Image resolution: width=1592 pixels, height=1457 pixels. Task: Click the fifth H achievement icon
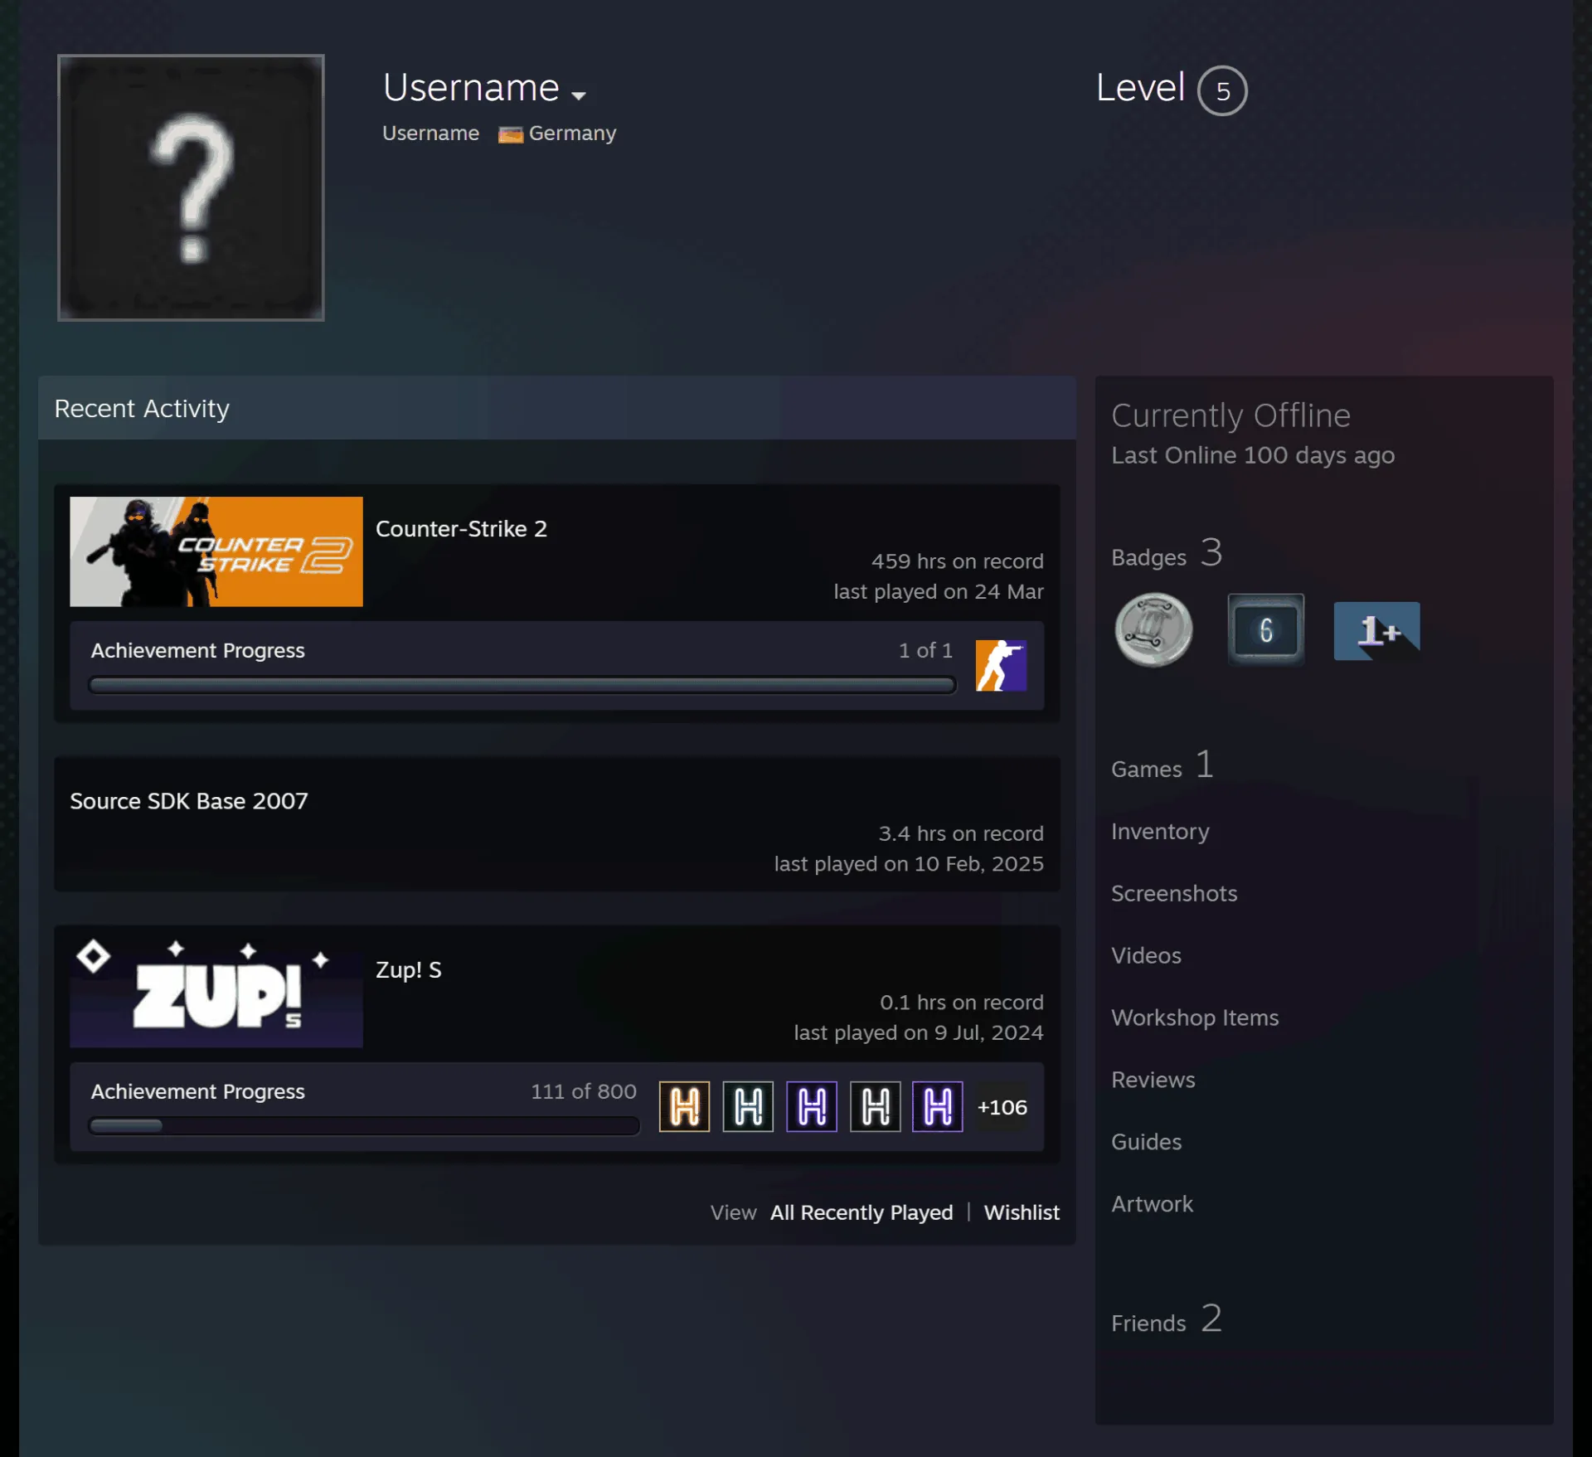point(938,1106)
